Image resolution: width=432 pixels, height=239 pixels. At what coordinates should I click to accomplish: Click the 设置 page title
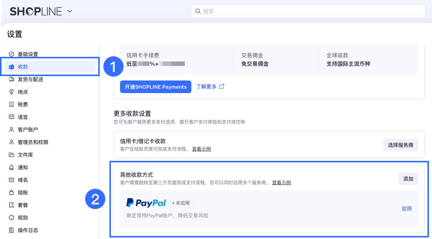tap(15, 34)
